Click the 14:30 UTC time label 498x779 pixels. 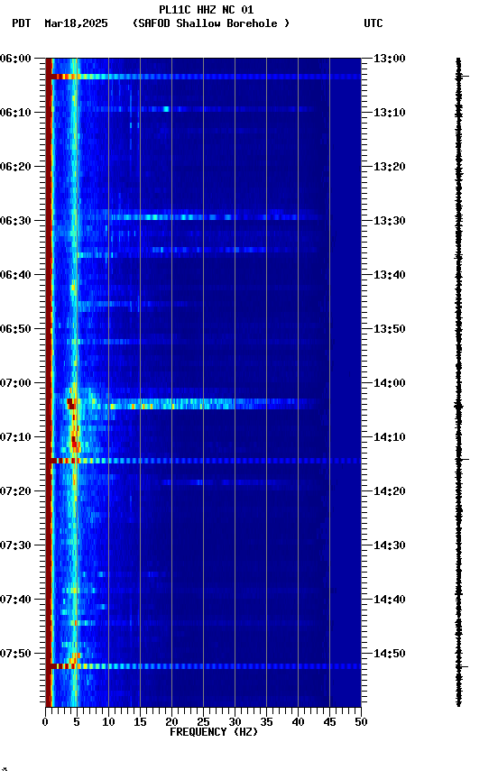[390, 545]
